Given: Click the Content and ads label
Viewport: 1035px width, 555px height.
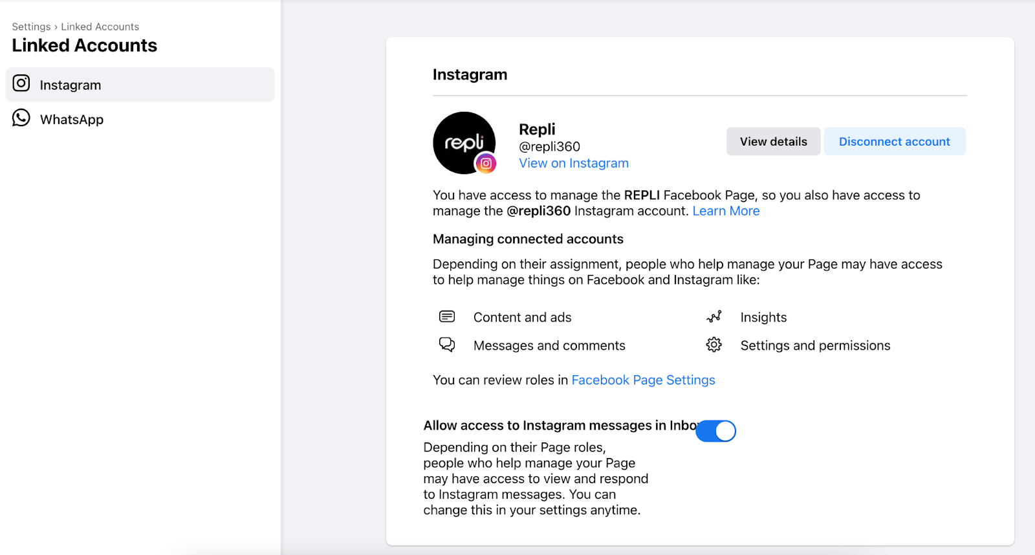Looking at the screenshot, I should (523, 317).
